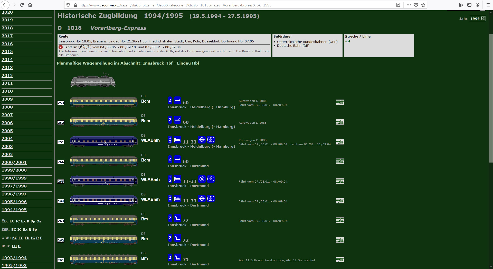Image resolution: width=493 pixels, height=269 pixels.
Task: Click the Bcm type label for car 252
Action: pyautogui.click(x=146, y=121)
